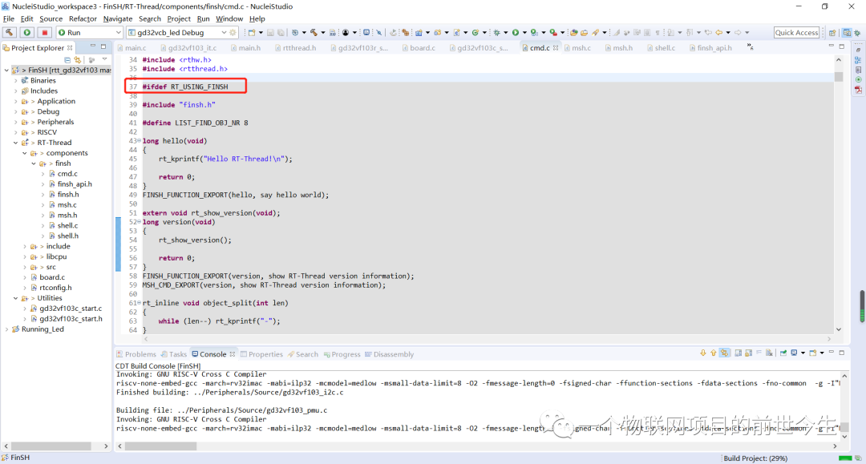The image size is (866, 464).
Task: Click the hammer Build button
Action: 10,33
